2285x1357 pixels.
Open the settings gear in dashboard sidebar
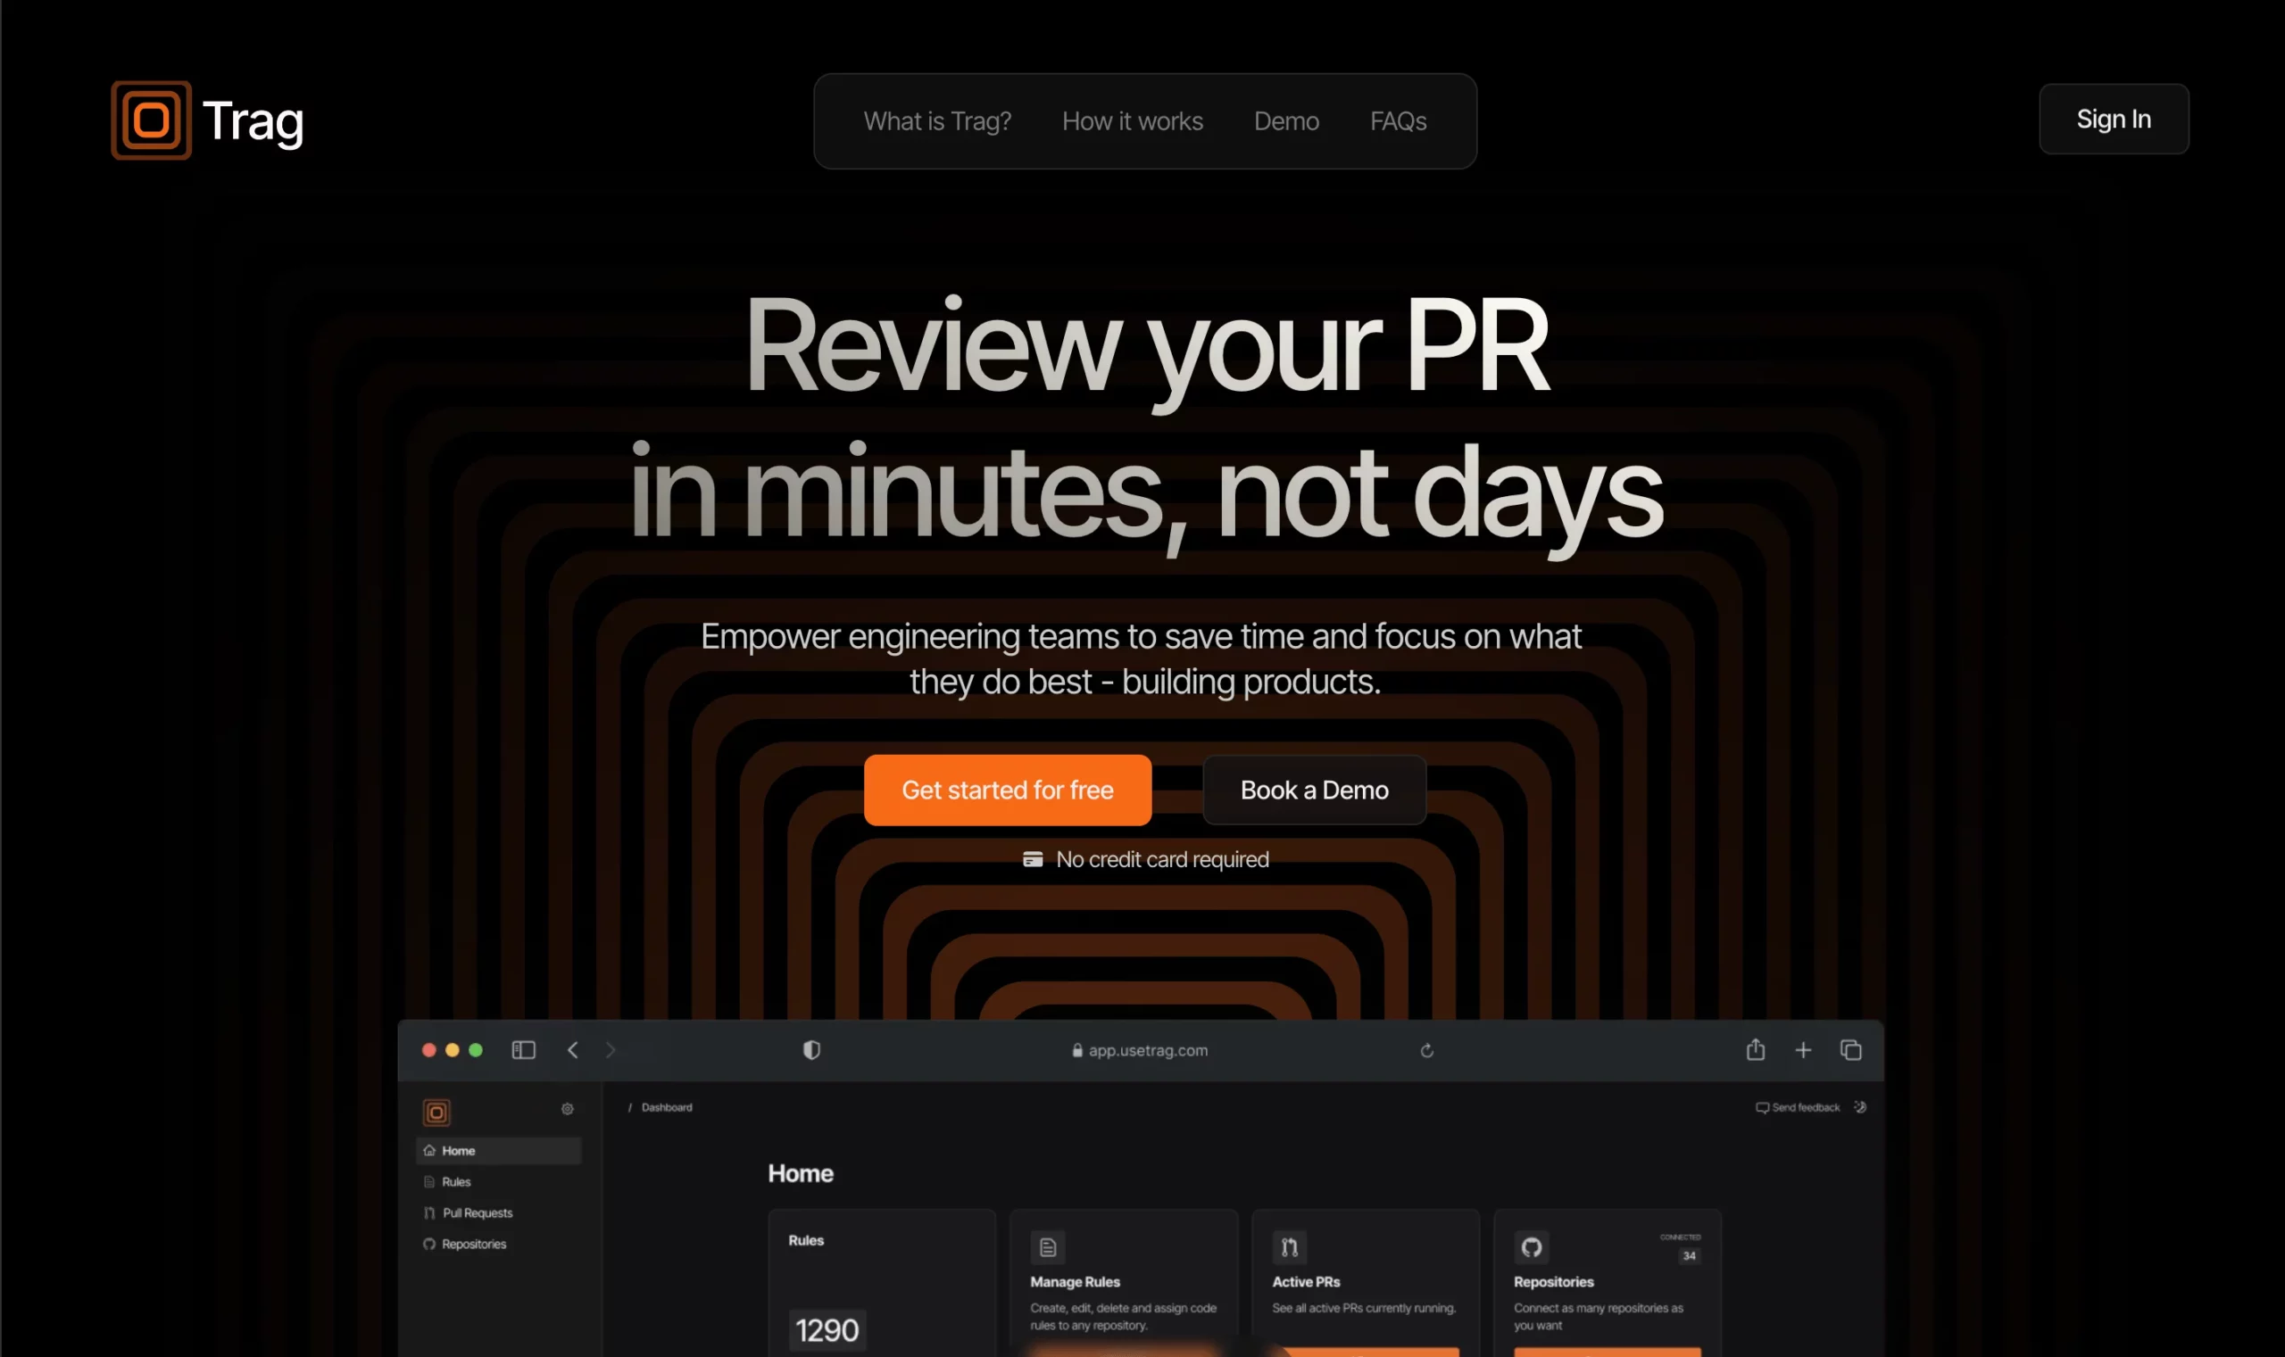(567, 1109)
